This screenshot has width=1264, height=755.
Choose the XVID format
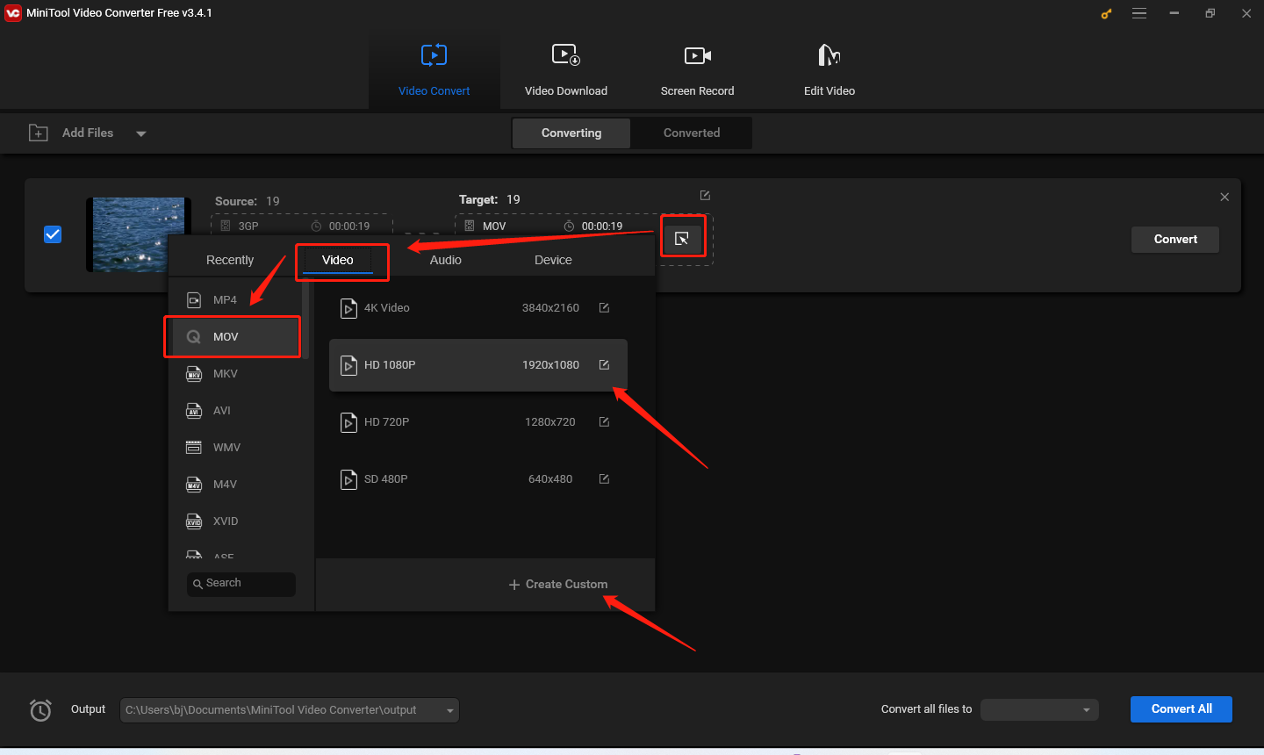235,521
